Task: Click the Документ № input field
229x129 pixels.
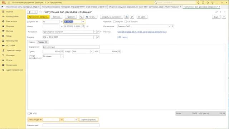Action: click(x=51, y=21)
